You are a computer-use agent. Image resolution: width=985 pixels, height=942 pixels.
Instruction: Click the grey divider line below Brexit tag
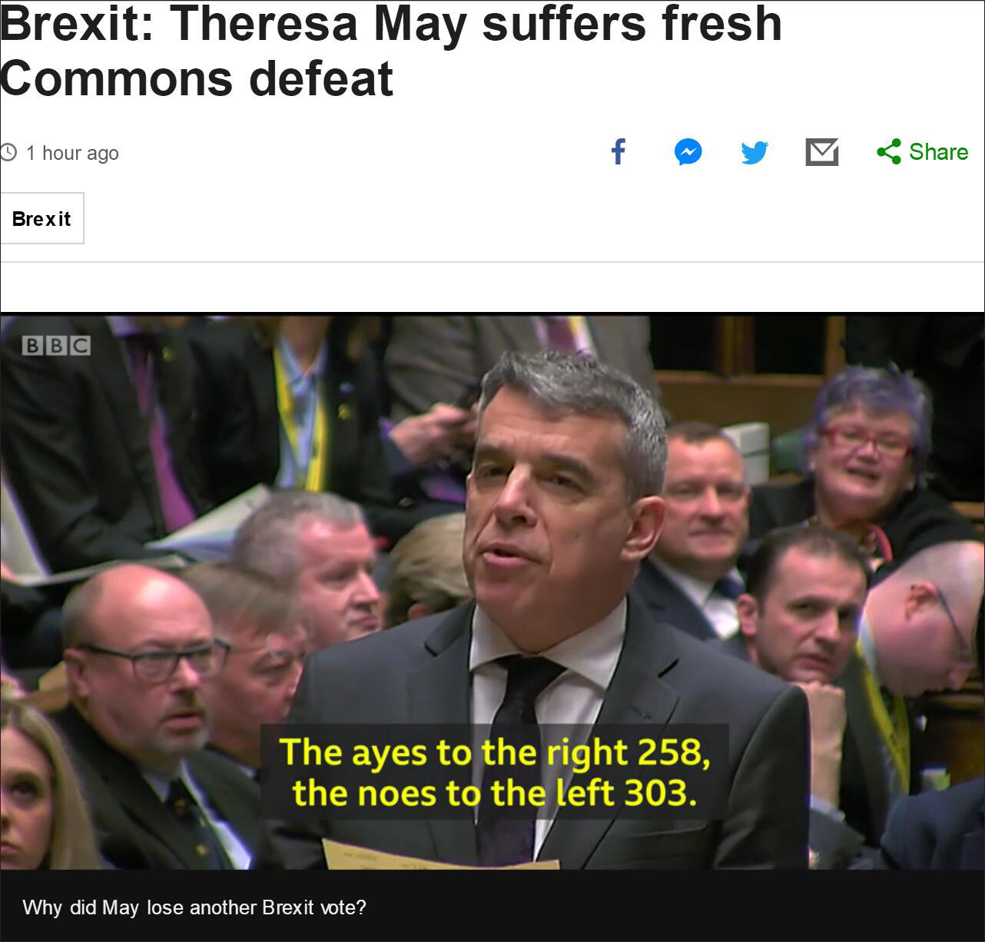tap(492, 262)
